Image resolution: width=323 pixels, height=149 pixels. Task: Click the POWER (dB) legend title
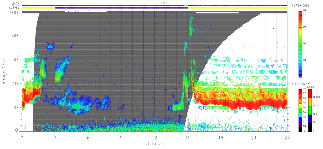(x=300, y=6)
